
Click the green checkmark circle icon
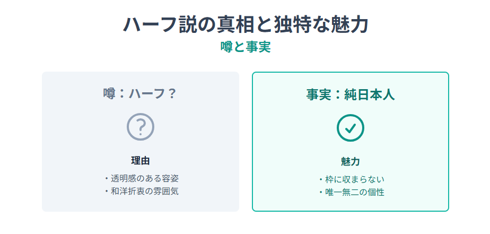pyautogui.click(x=351, y=128)
